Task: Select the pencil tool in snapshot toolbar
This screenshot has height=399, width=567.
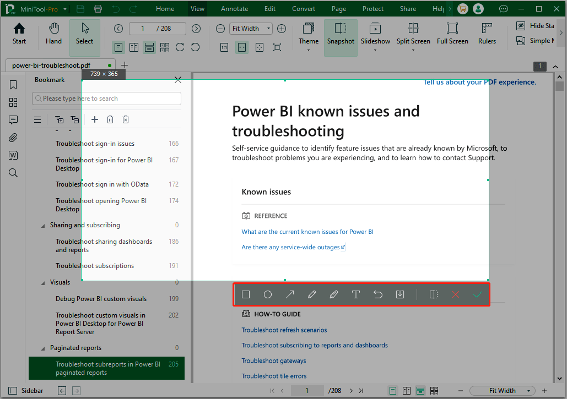Action: coord(312,294)
